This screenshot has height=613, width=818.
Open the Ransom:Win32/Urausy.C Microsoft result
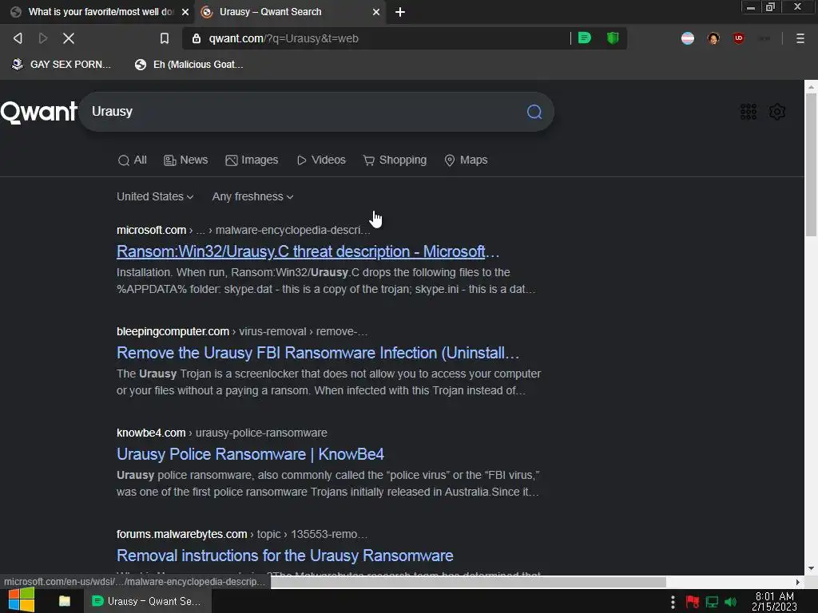click(308, 251)
